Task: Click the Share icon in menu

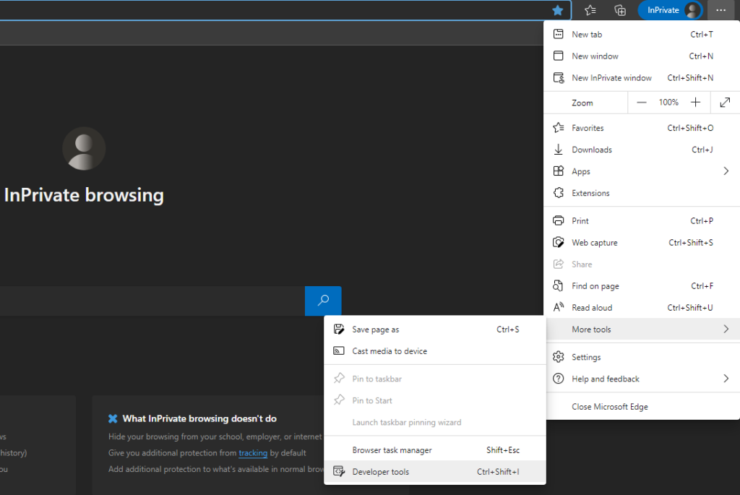Action: coord(559,264)
